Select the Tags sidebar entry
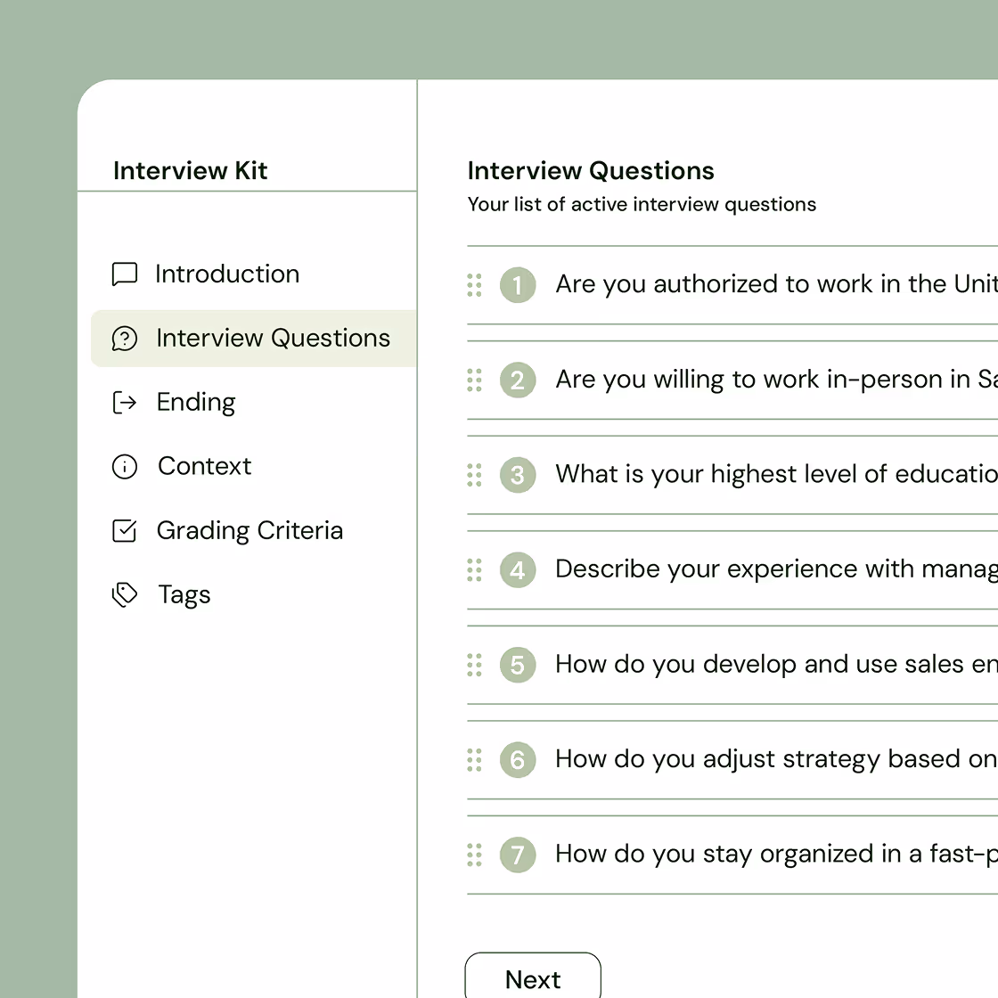 [x=184, y=594]
